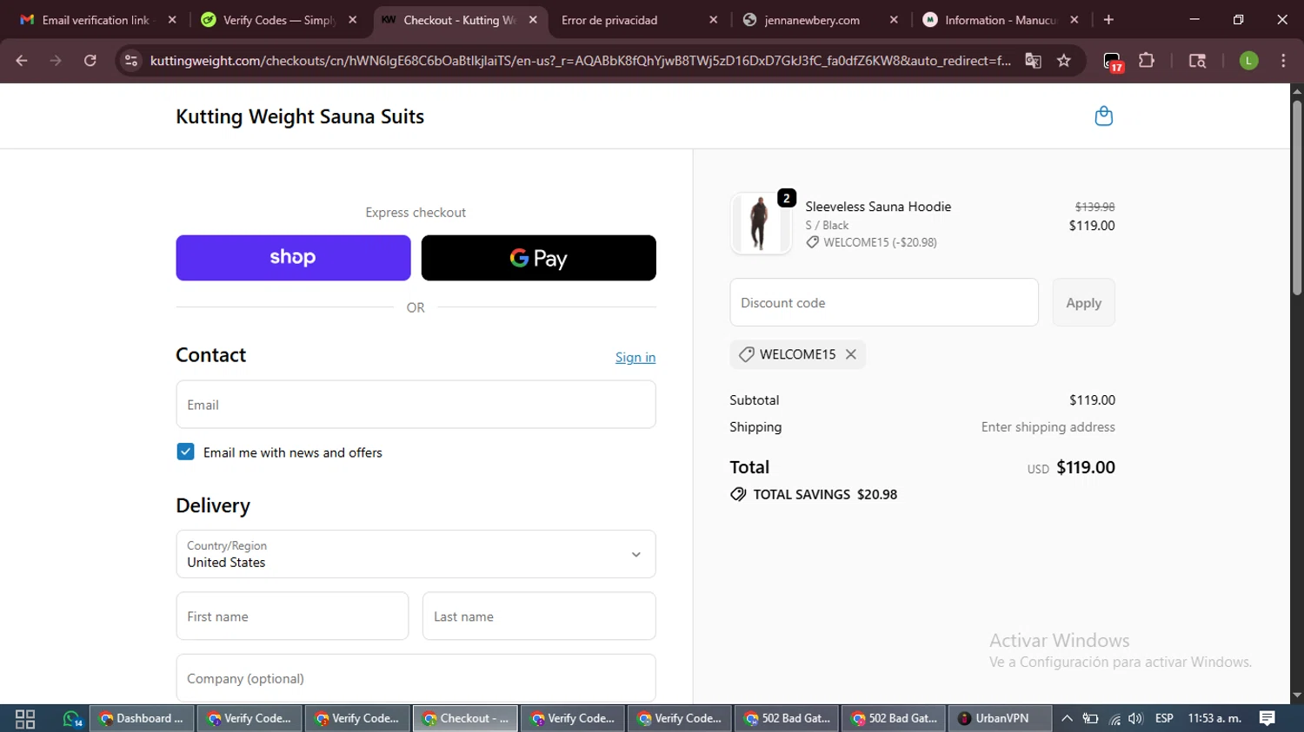Click the URL address bar
1304x732 pixels.
[x=580, y=61]
